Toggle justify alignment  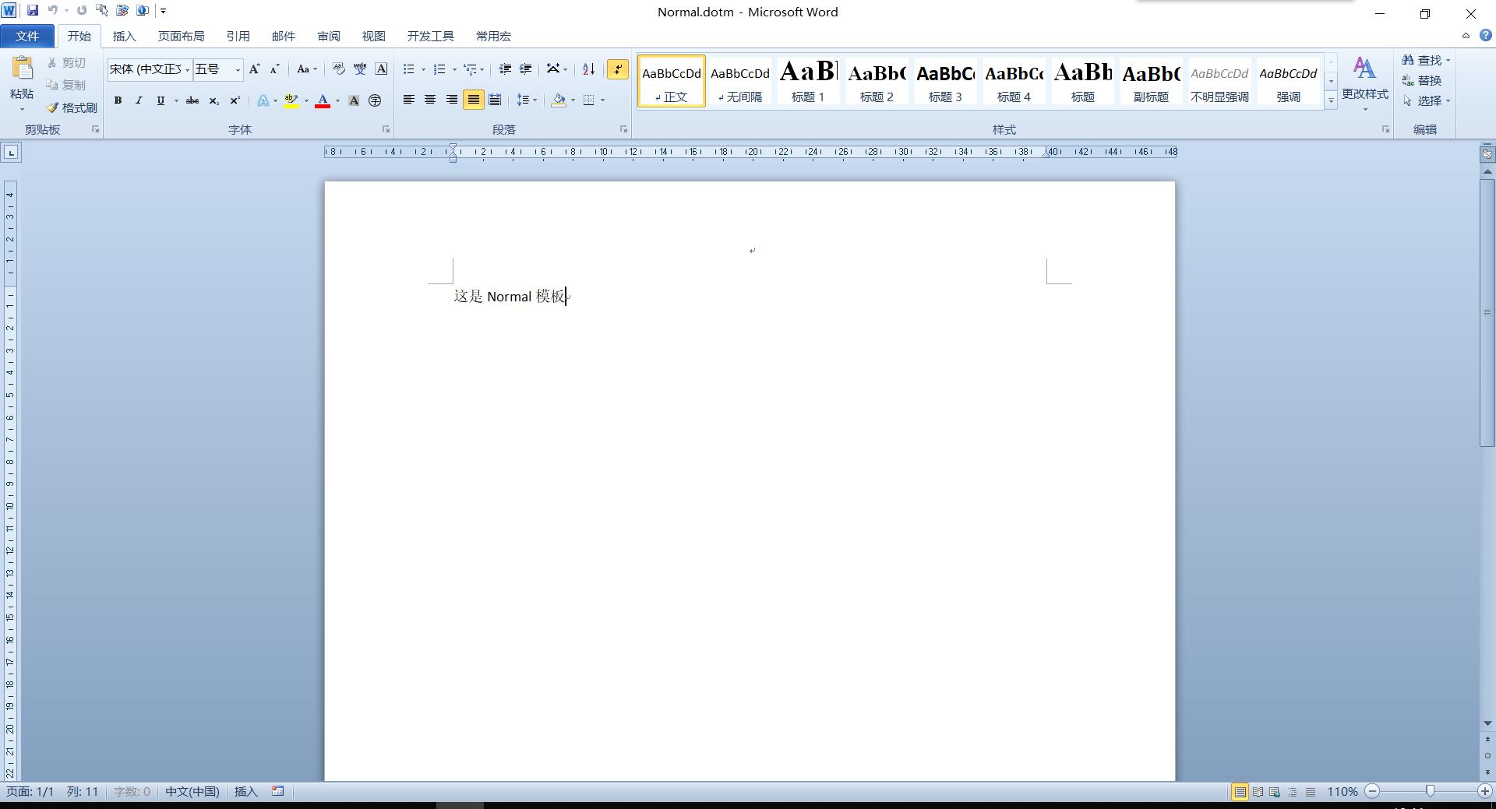[473, 100]
